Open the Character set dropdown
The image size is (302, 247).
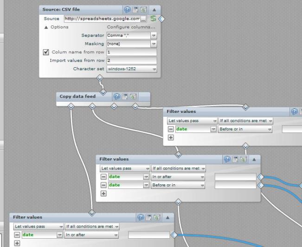pyautogui.click(x=131, y=69)
